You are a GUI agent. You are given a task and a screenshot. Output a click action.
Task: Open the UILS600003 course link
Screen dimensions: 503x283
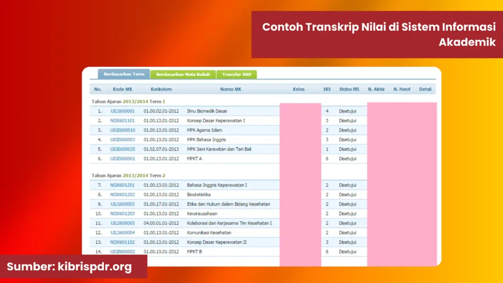click(x=122, y=204)
